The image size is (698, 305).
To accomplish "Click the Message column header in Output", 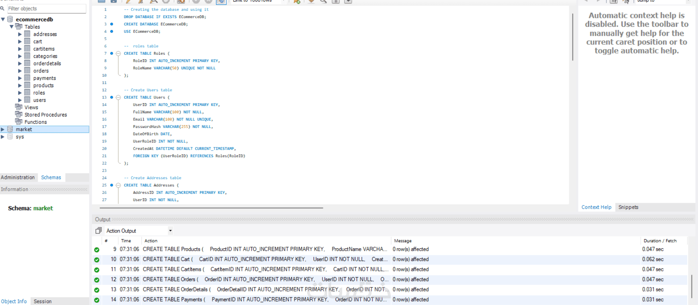I will pos(403,241).
